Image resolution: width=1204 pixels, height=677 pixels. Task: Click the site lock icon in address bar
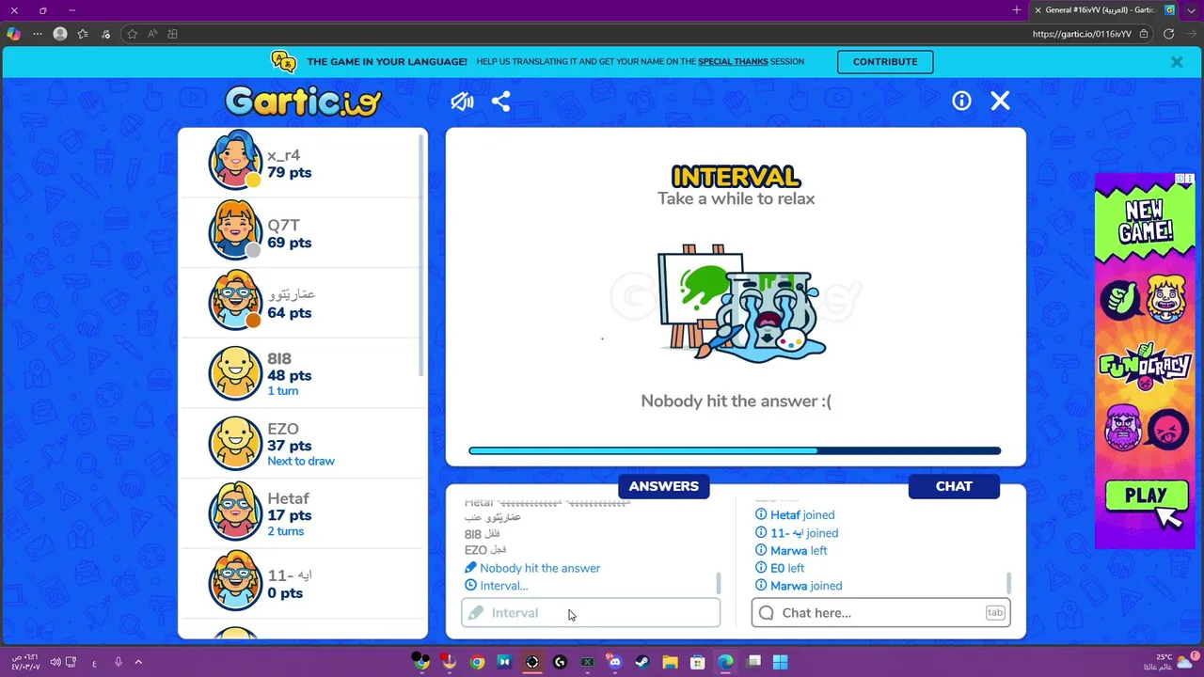pyautogui.click(x=1144, y=34)
